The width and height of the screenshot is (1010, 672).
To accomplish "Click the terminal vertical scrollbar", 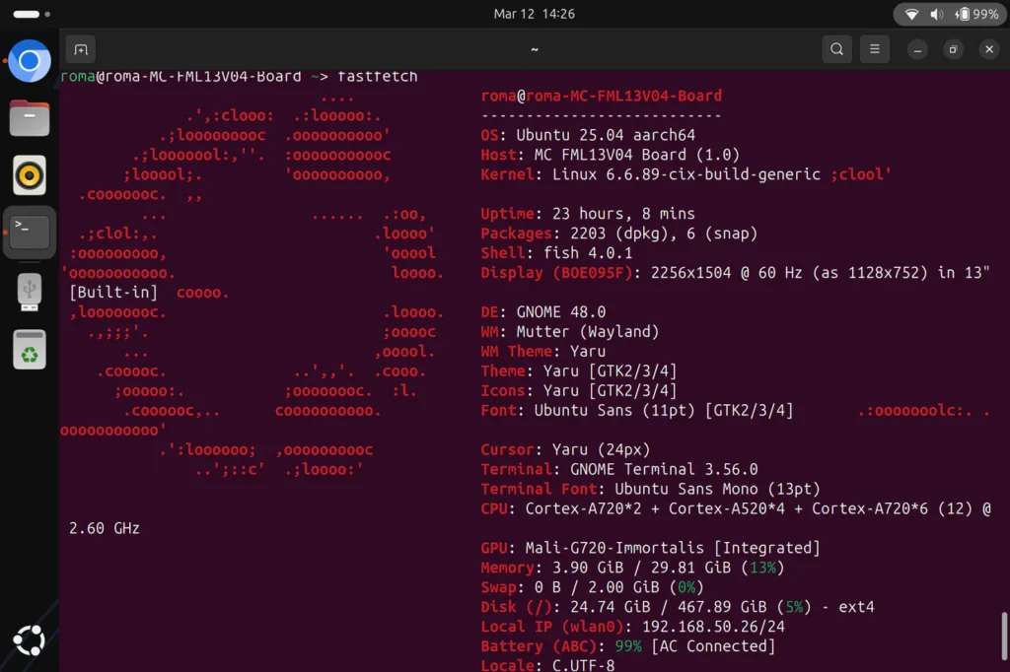I will pos(1003,636).
